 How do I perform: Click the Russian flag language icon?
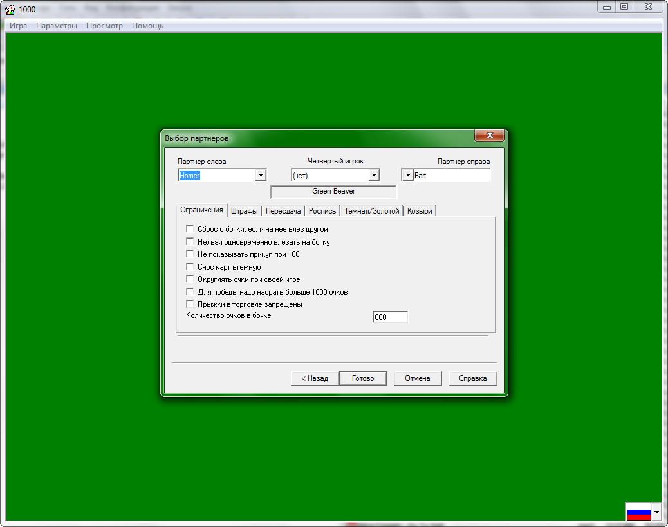point(638,512)
